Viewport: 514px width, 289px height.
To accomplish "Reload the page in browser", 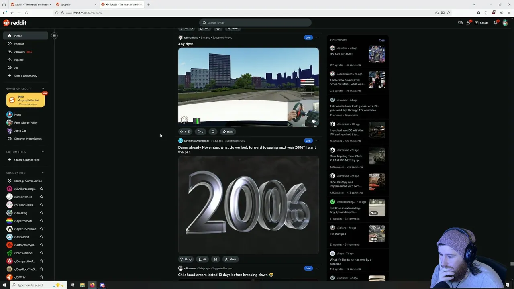I will 26,13.
